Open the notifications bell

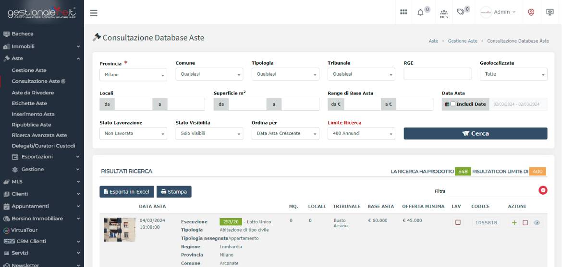pos(421,12)
